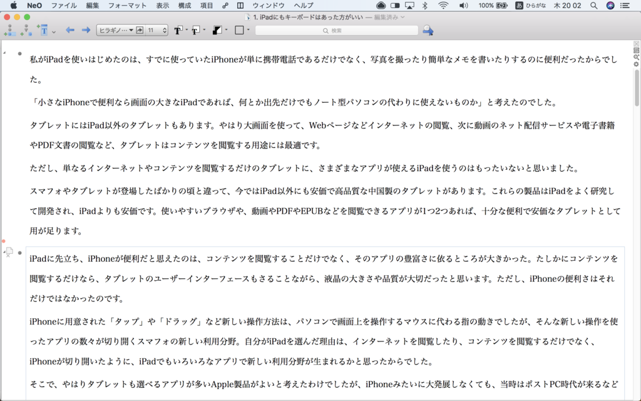Click the split view icon above scrollbar
641x401 pixels.
click(636, 51)
